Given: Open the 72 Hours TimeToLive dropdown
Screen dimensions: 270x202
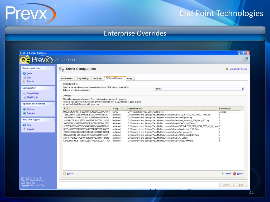Looking at the screenshot, I should pos(199,89).
